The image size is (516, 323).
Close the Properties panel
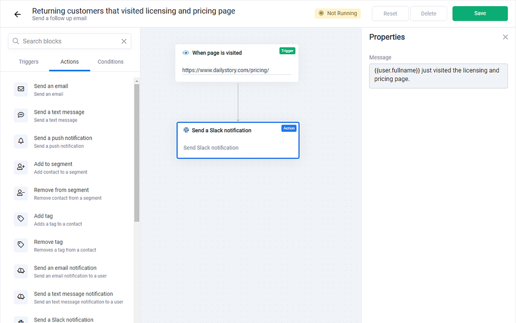point(505,37)
